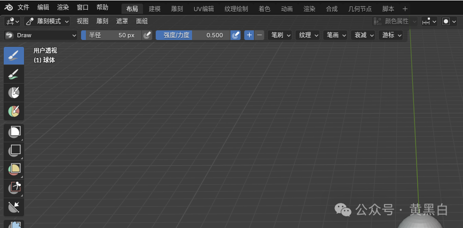Viewport: 463px width, 228px height.
Task: Select the Box Mask tool
Action: [14, 133]
